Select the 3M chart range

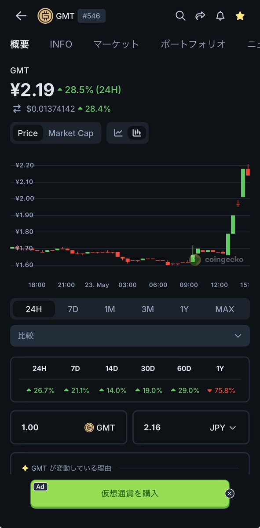click(148, 309)
